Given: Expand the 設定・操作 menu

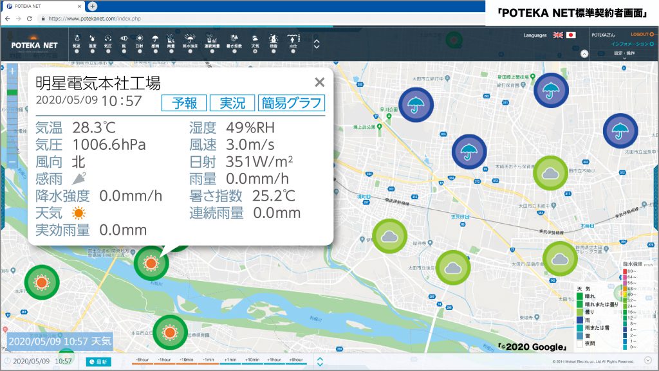Looking at the screenshot, I should [624, 54].
